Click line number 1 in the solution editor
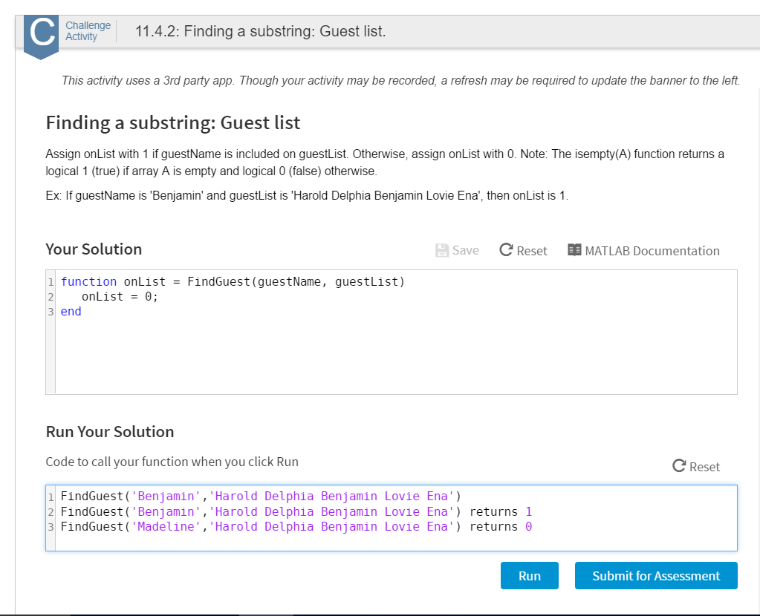The image size is (760, 616). pyautogui.click(x=51, y=281)
